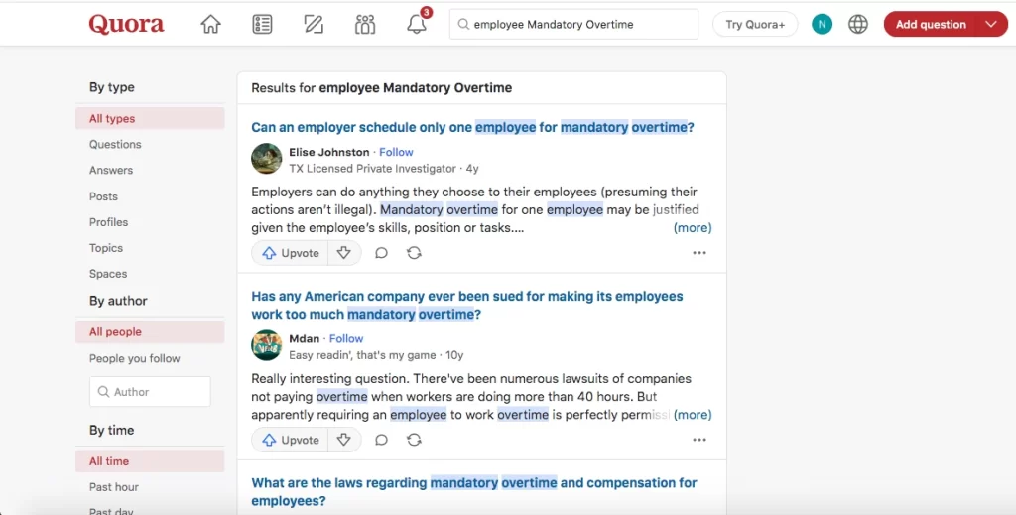This screenshot has width=1016, height=515.
Task: Follow Mdan
Action: tap(346, 338)
